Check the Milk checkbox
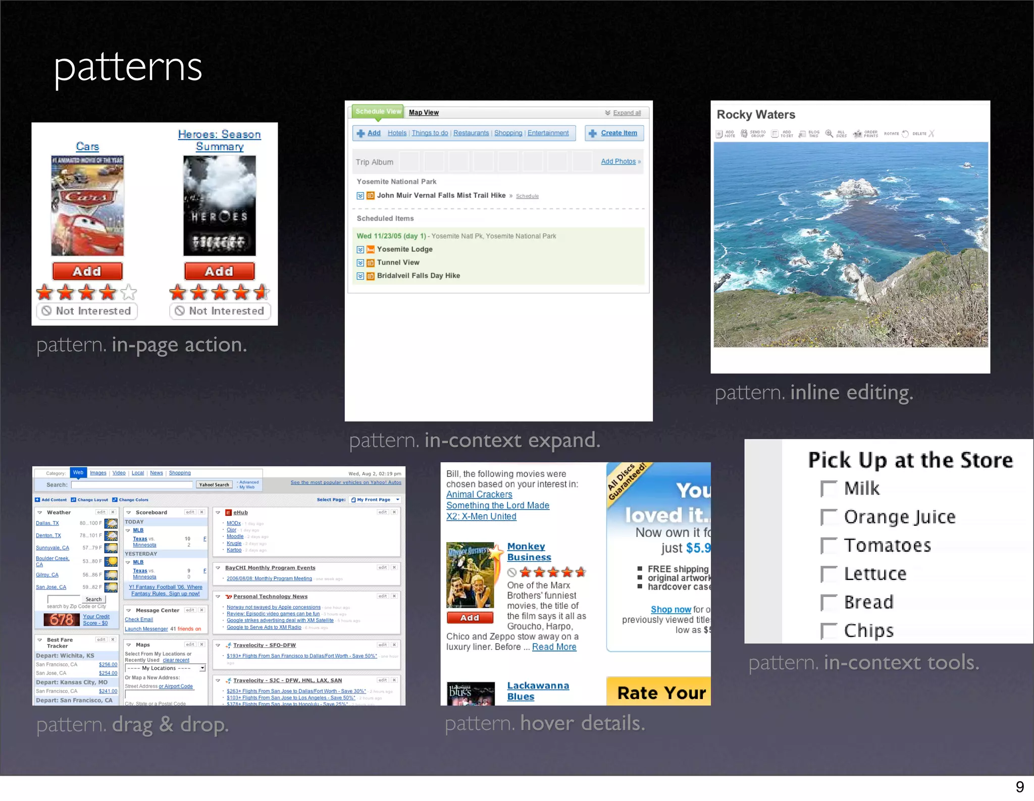This screenshot has width=1034, height=801. [828, 489]
